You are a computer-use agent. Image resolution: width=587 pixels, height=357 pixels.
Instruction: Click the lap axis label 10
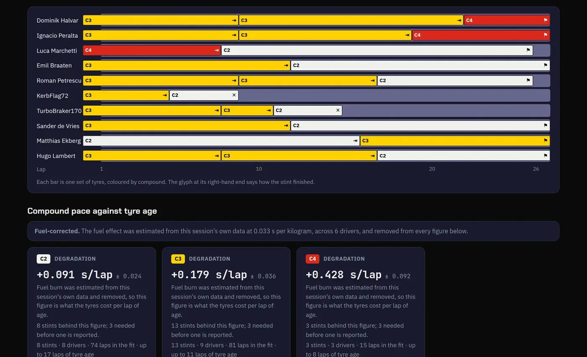[259, 169]
